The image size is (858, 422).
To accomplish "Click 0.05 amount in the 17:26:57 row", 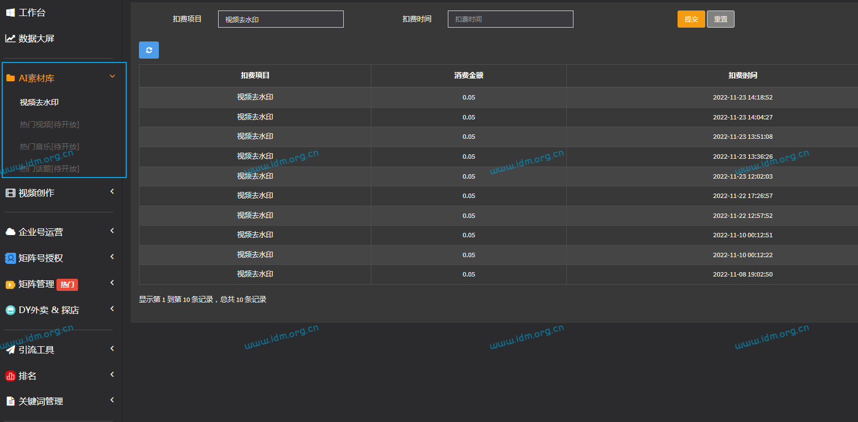I will 469,196.
